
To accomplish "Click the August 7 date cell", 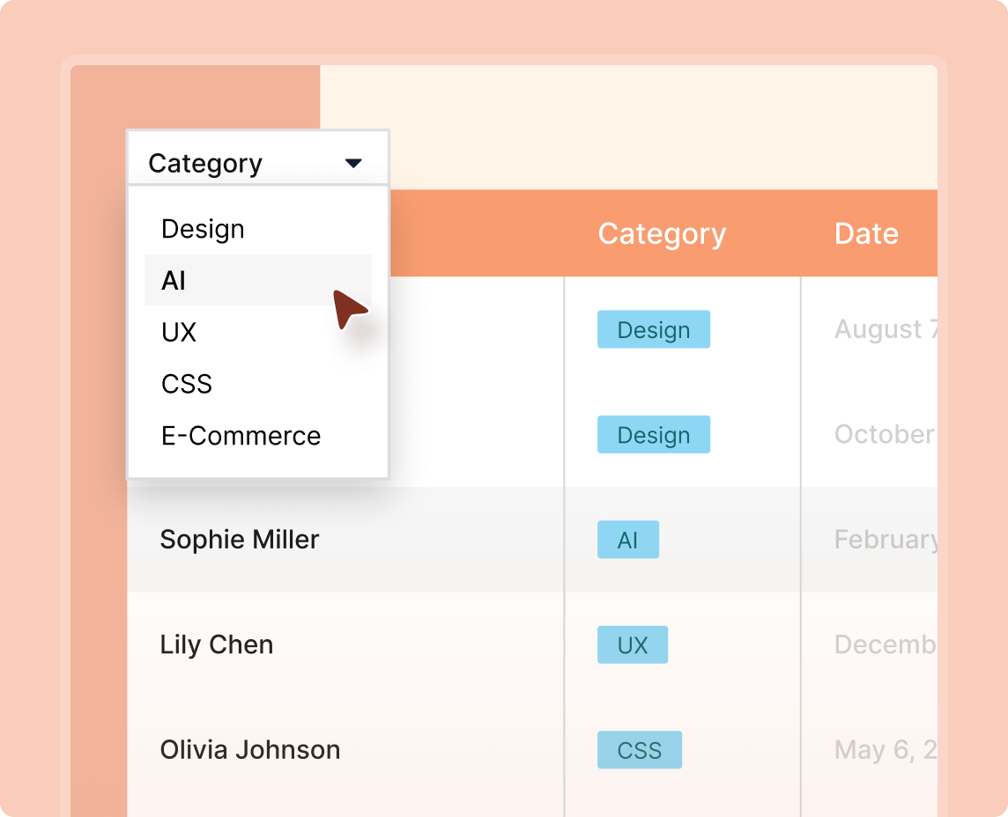I will [x=885, y=329].
